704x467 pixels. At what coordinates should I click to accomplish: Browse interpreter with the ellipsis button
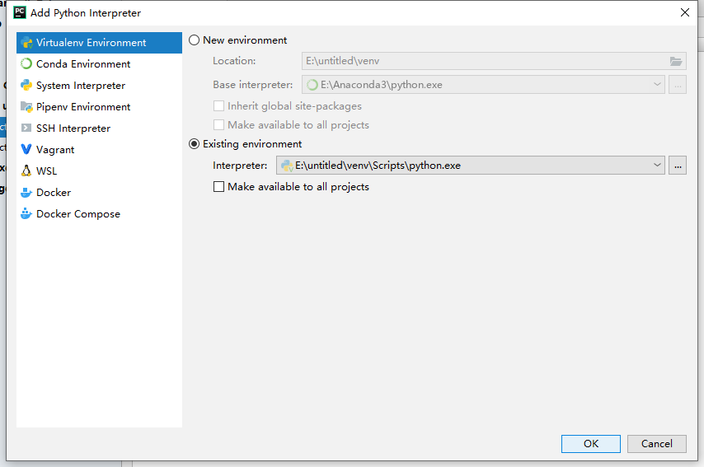coord(678,165)
